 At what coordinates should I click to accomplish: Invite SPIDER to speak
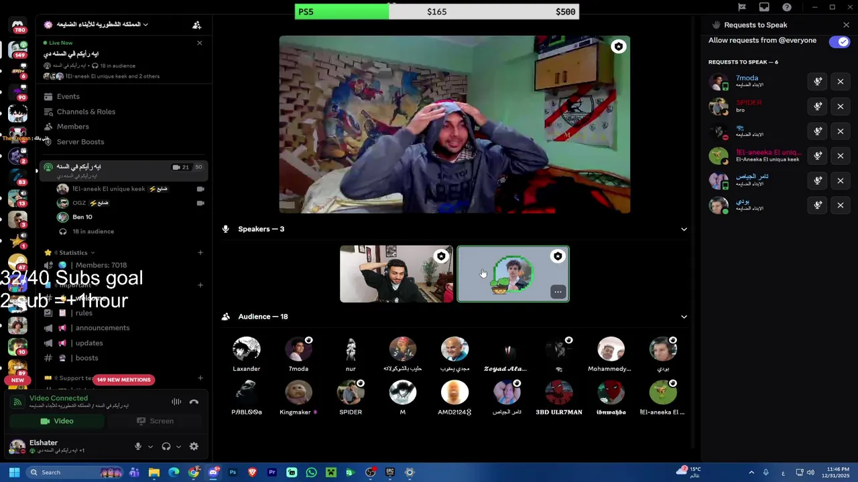point(818,106)
